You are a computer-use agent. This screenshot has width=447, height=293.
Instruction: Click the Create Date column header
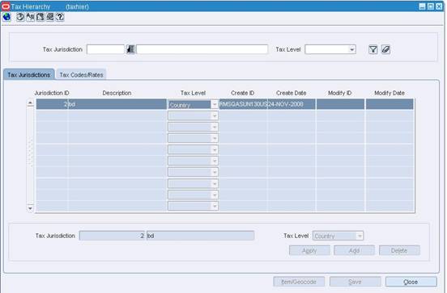tap(291, 93)
